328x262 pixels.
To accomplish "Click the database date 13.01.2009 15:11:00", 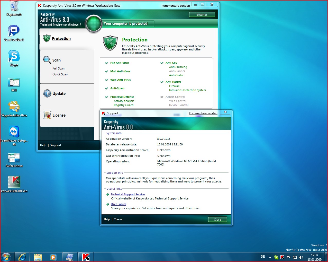I will (x=170, y=144).
